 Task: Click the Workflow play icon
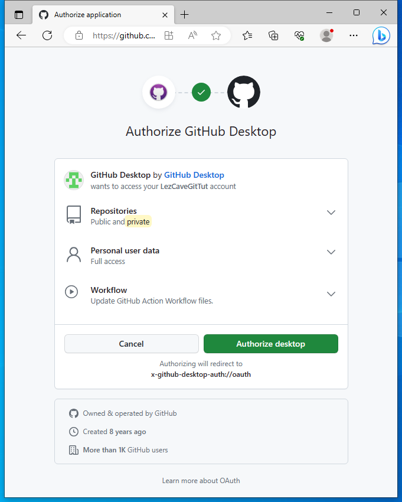[71, 292]
